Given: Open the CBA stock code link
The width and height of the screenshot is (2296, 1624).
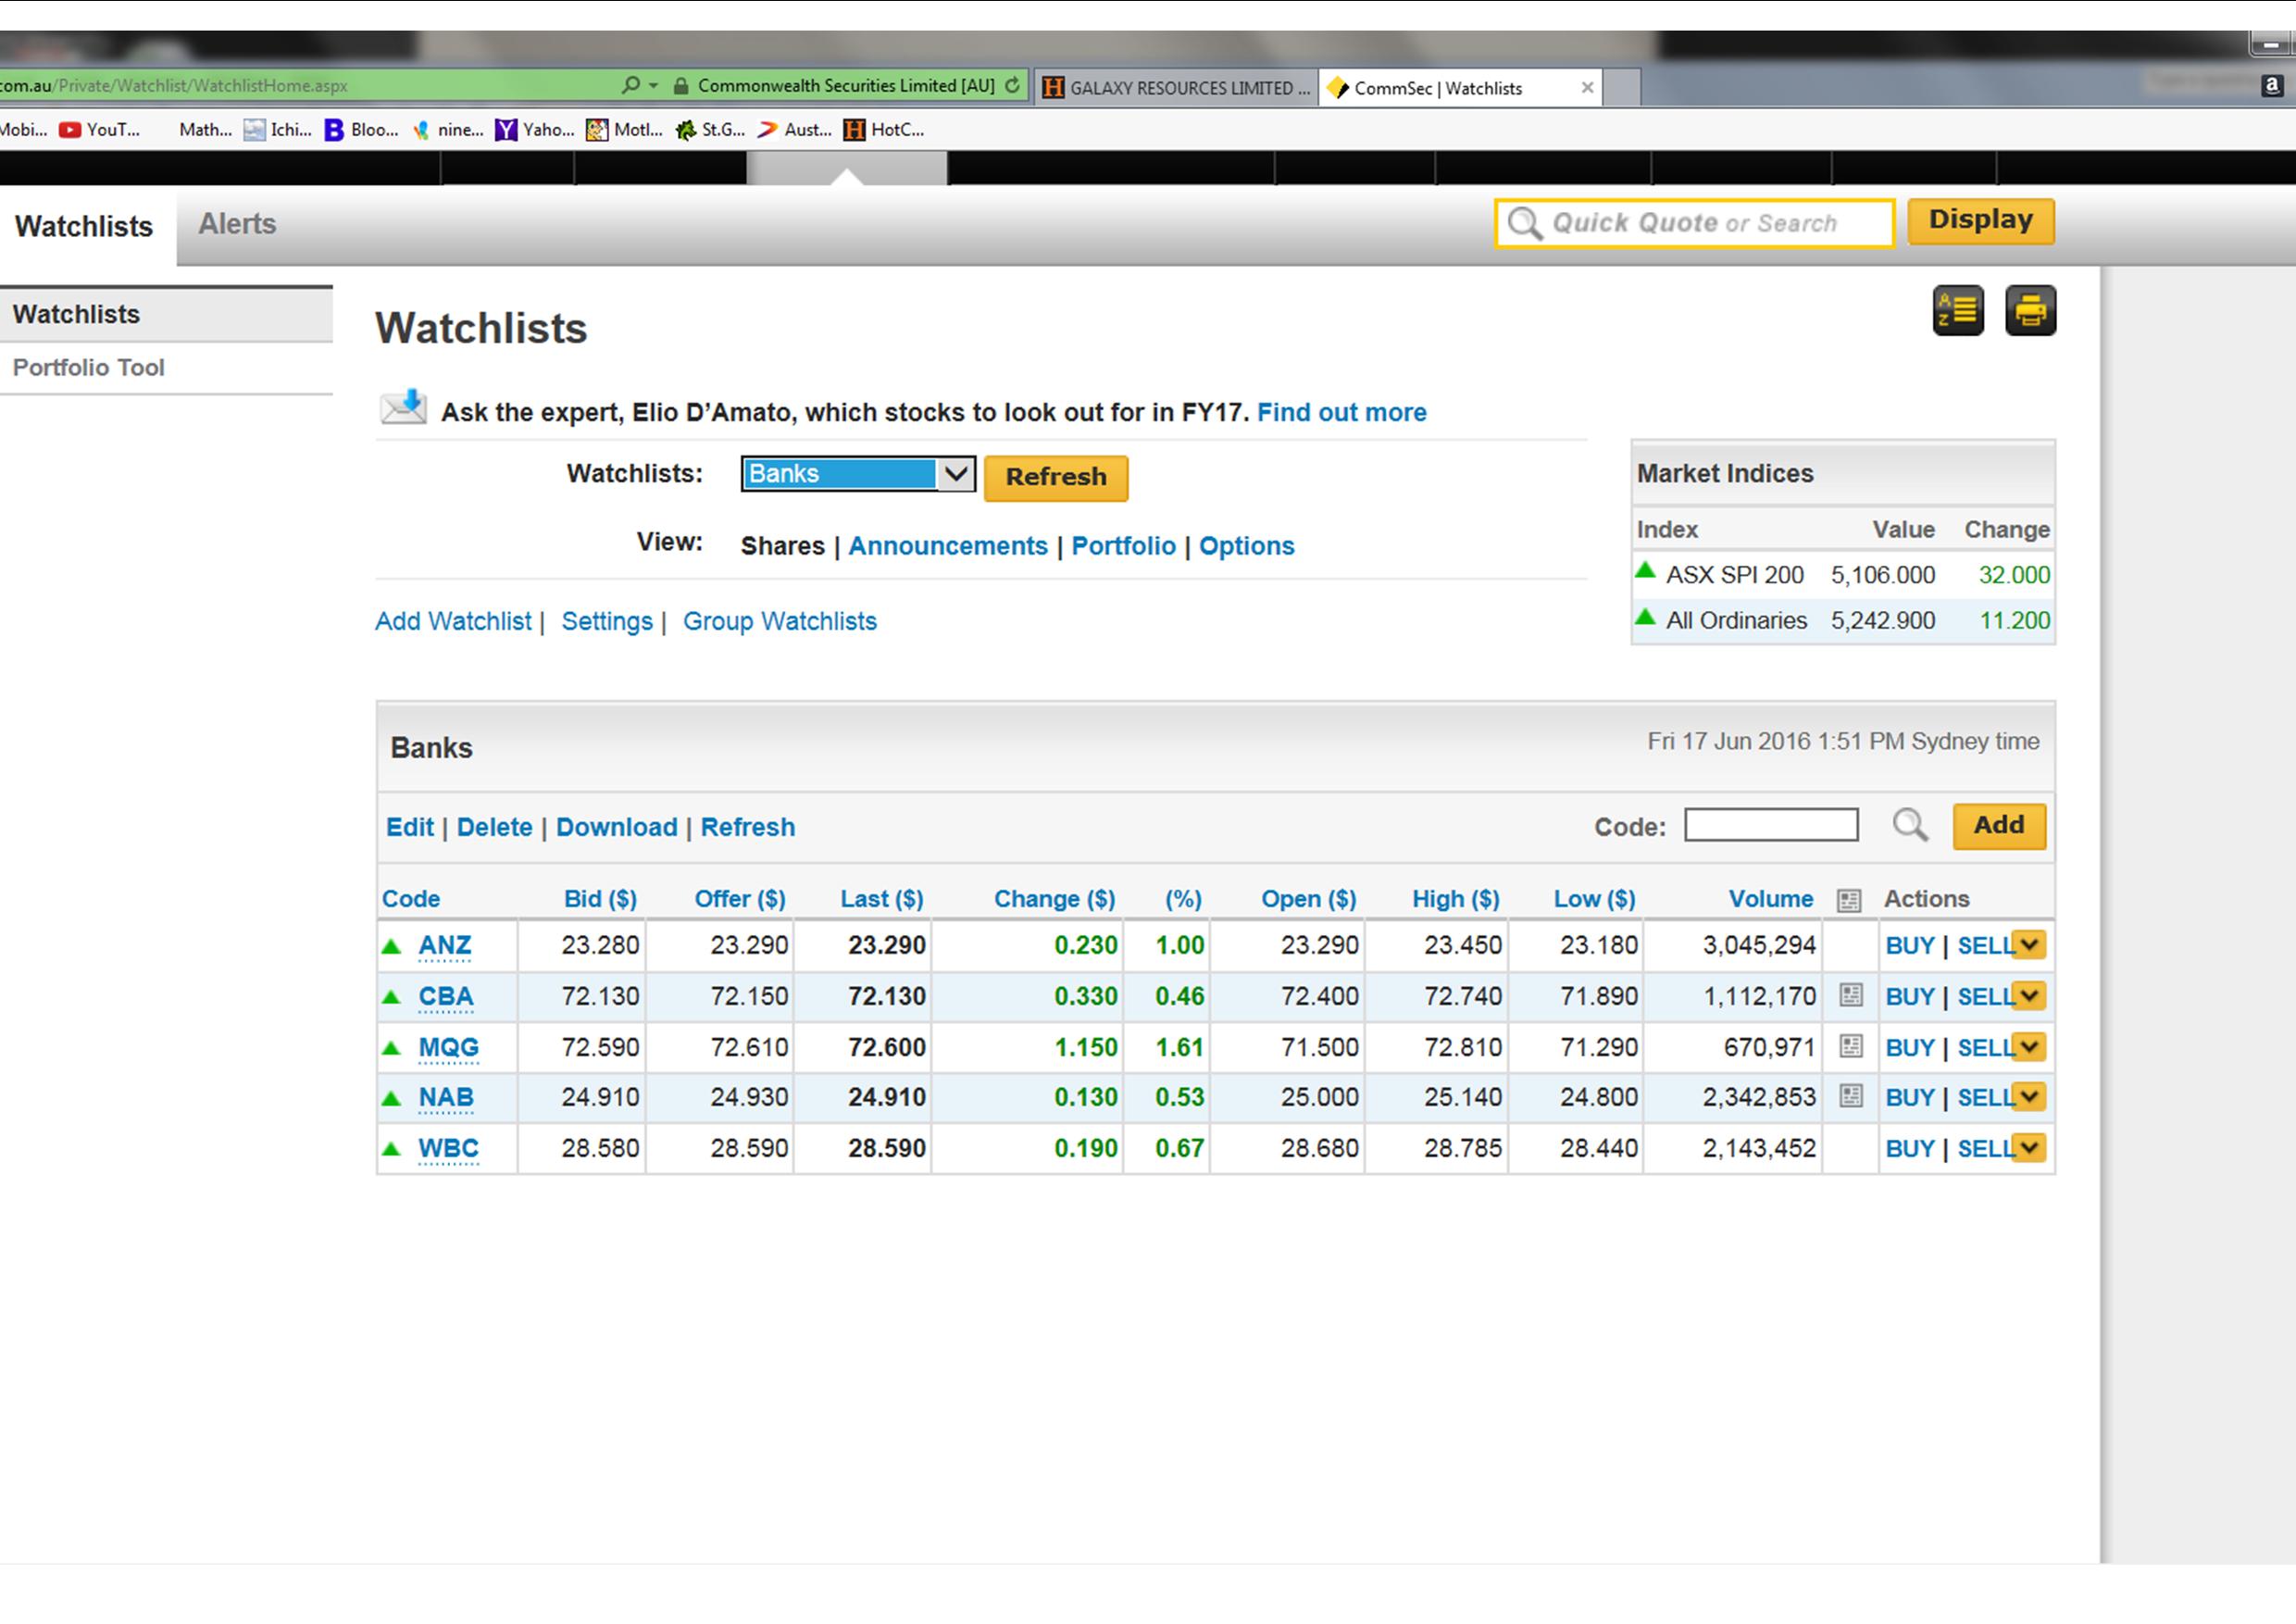Looking at the screenshot, I should click(445, 996).
